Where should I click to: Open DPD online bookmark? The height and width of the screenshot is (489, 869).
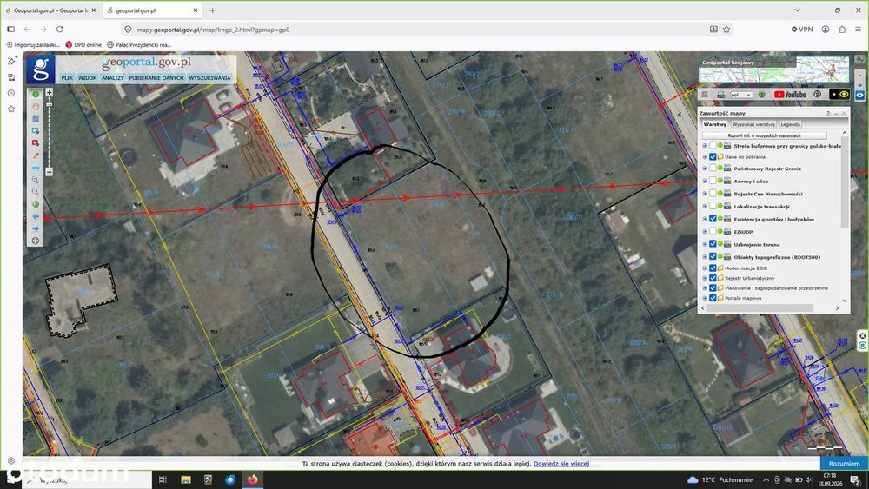(x=83, y=44)
